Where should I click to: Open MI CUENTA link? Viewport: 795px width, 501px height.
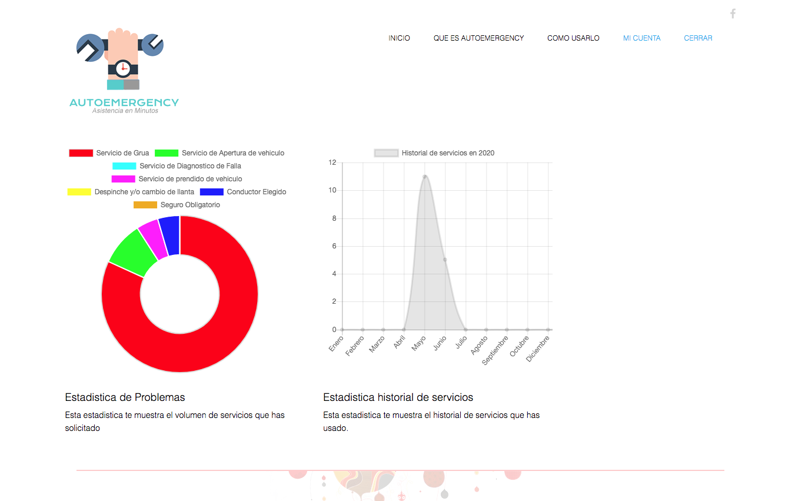[641, 38]
